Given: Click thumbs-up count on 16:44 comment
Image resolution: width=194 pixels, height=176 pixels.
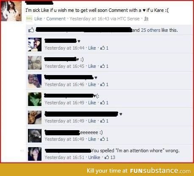Looking at the screenshot, I should [104, 48].
